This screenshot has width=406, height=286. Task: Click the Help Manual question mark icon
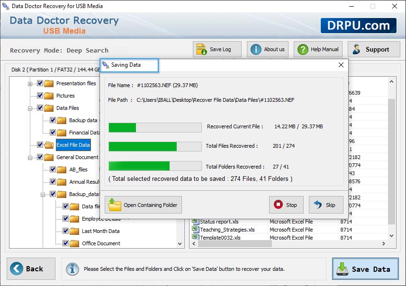303,49
